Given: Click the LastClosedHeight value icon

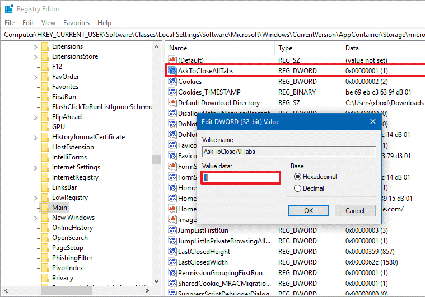Looking at the screenshot, I should (x=172, y=251).
